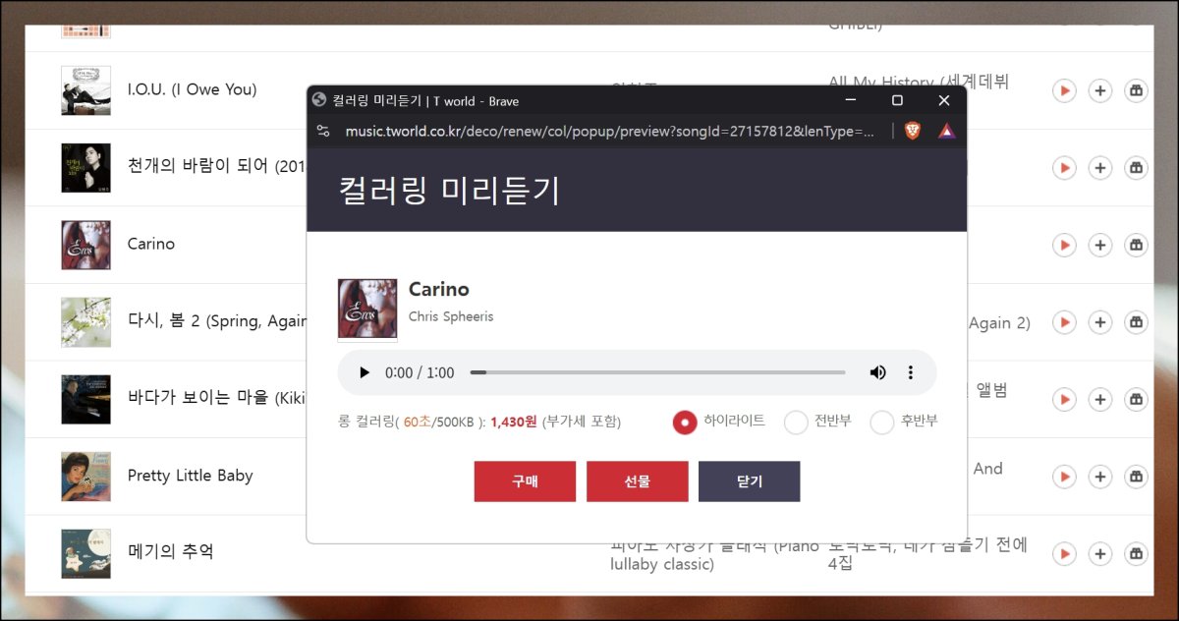Viewport: 1179px width, 621px height.
Task: Add 메기의 추억 with plus icon
Action: [1100, 554]
